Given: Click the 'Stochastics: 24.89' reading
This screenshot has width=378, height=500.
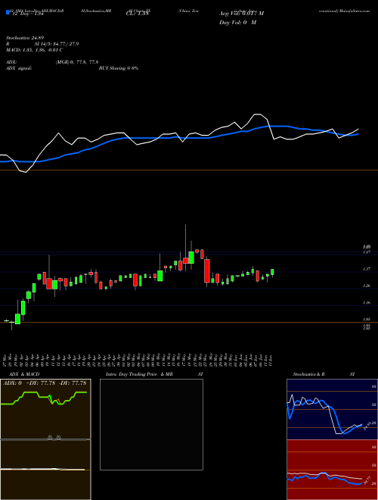Looking at the screenshot, I should 26,38.
